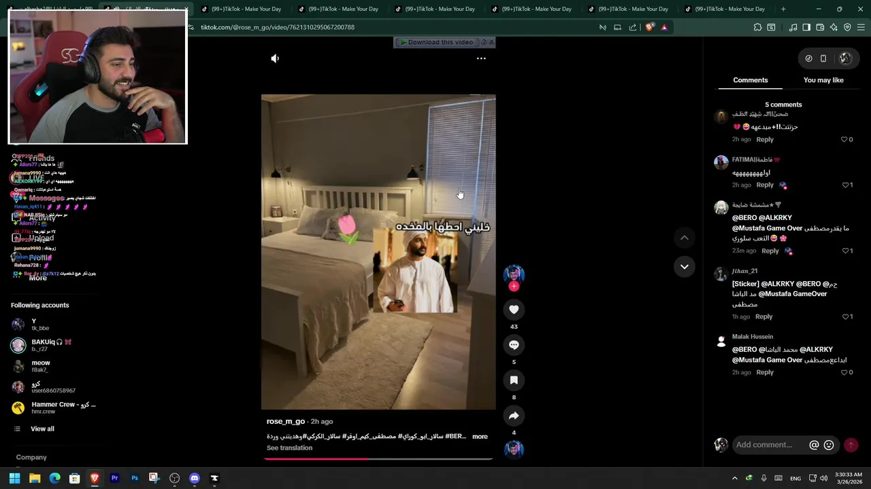Save the video with the bookmark icon
This screenshot has height=489, width=871.
pos(514,380)
